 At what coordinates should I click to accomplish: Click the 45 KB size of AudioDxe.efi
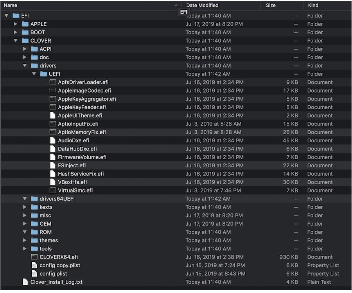[291, 140]
